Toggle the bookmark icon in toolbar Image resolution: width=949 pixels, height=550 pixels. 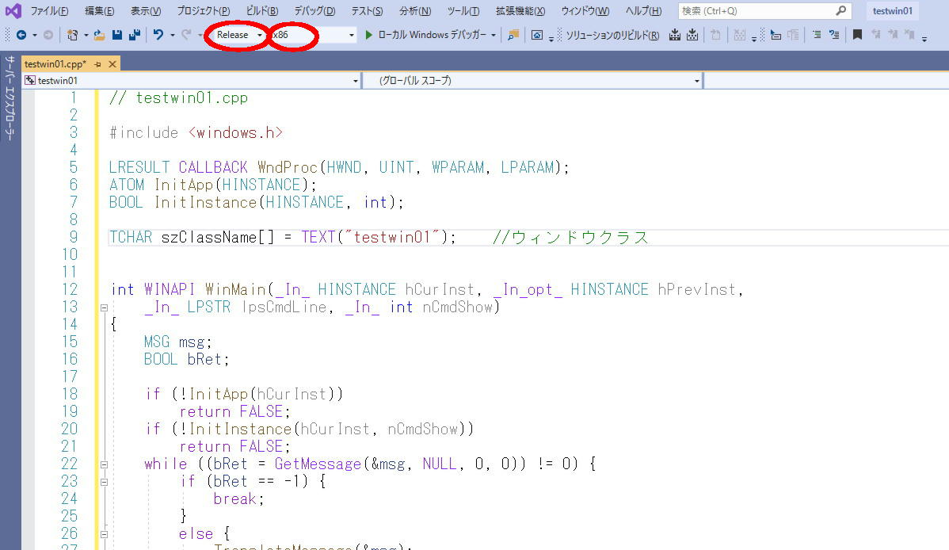point(857,35)
